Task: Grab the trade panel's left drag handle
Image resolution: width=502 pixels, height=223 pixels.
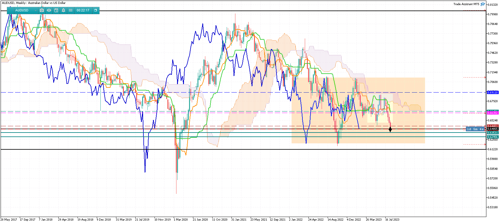Action: 10,10
